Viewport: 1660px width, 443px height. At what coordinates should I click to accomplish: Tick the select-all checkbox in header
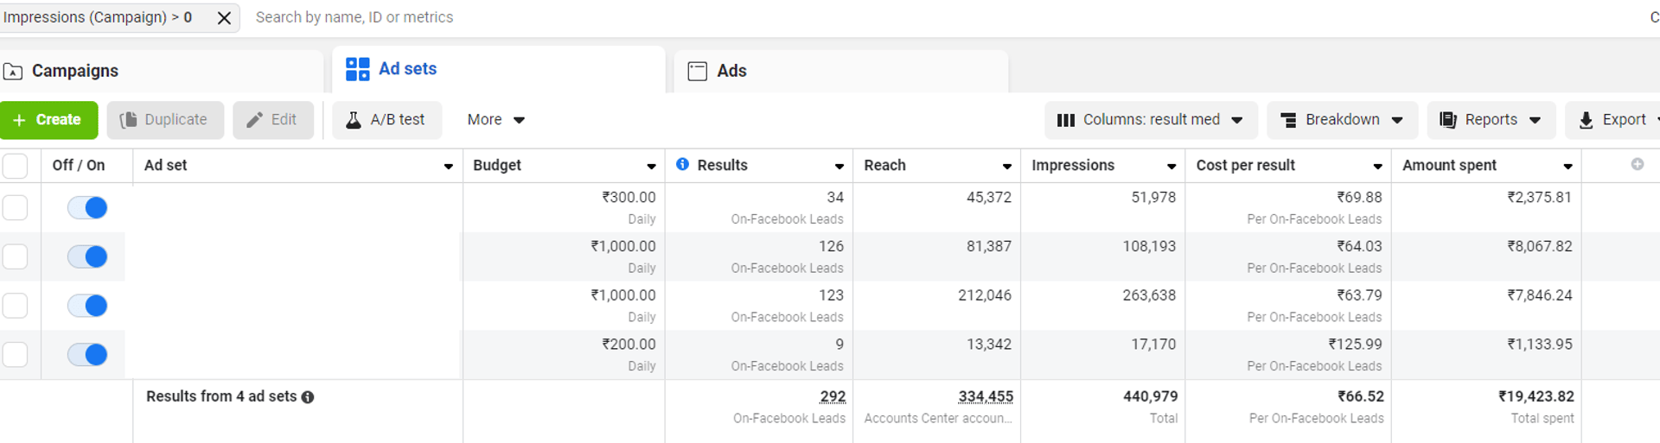click(x=16, y=166)
